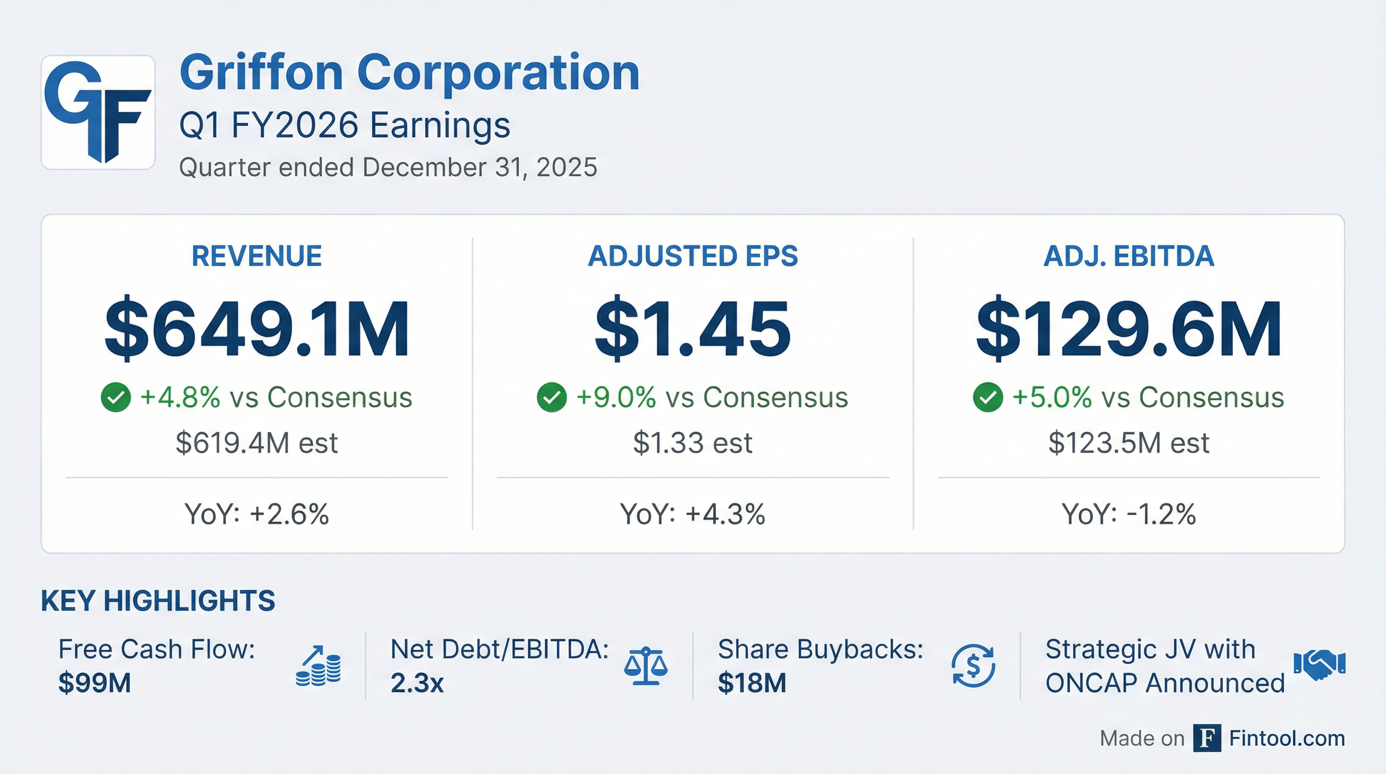Click the coins stack Free Cash Flow icon
1386x774 pixels.
318,666
